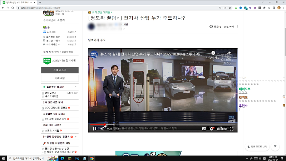Click the video share arrow icon
The height and width of the screenshot is (161, 286).
pos(229,53)
